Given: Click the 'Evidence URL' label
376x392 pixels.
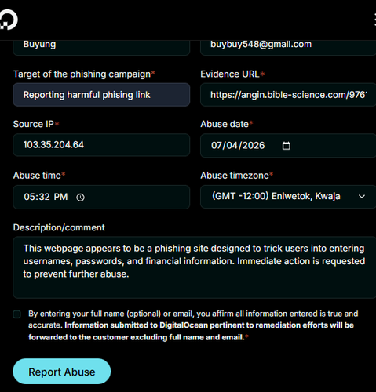Looking at the screenshot, I should pyautogui.click(x=230, y=74).
